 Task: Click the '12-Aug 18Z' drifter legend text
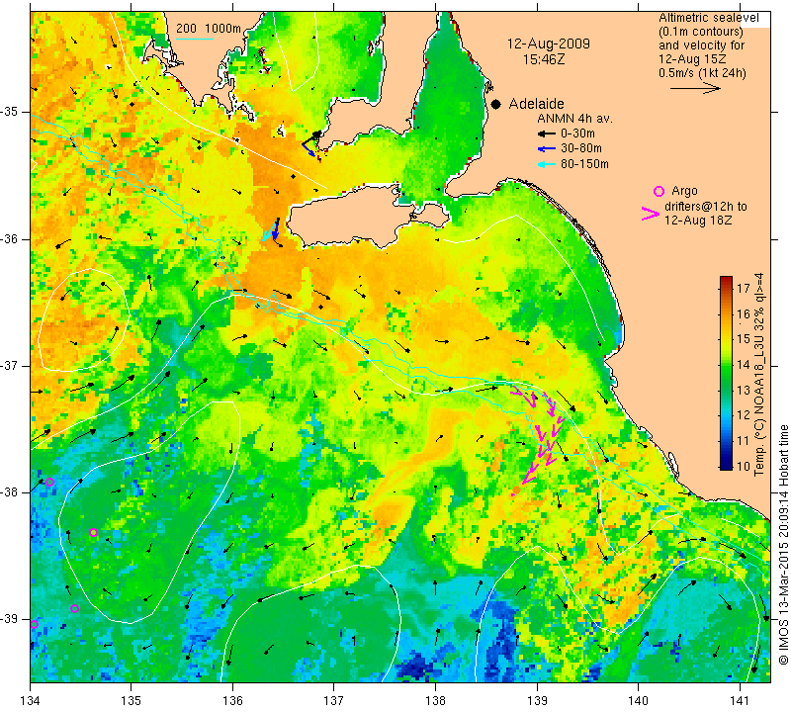(x=698, y=221)
